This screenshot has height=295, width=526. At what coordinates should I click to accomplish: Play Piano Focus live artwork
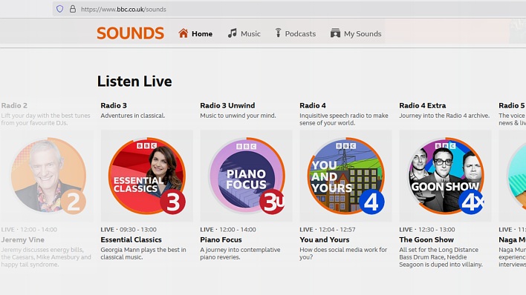[246, 176]
